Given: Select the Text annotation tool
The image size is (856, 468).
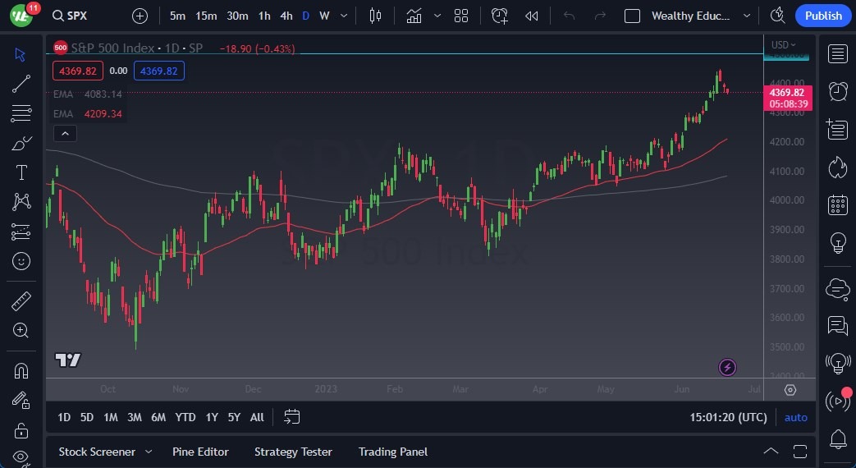Looking at the screenshot, I should [21, 172].
